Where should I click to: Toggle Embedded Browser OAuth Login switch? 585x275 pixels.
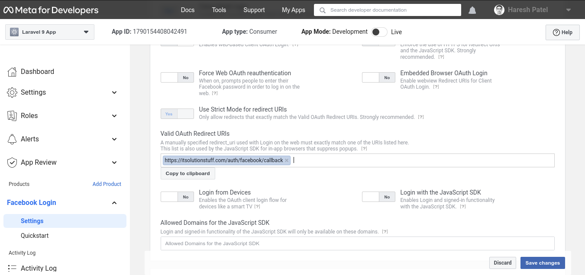(378, 78)
